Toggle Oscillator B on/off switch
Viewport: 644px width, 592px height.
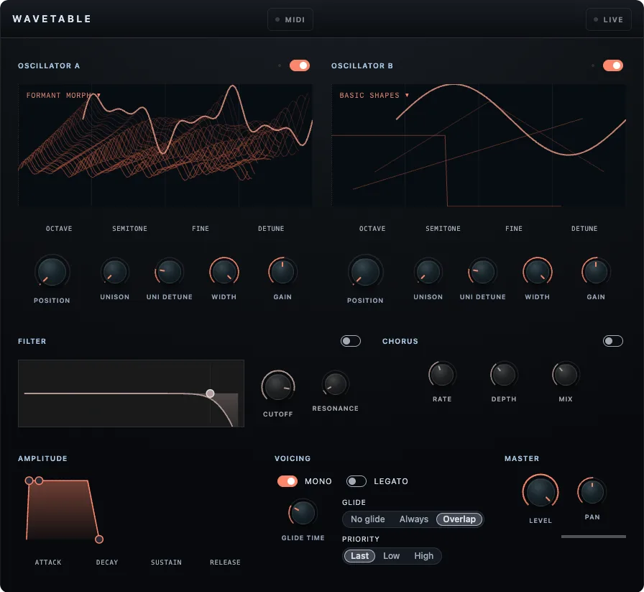(x=613, y=65)
